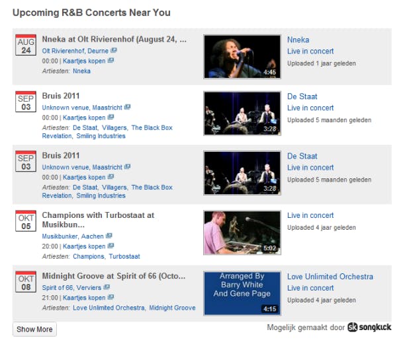The image size is (405, 344).
Task: Click the OKT 05 calendar date icon
Action: click(25, 221)
